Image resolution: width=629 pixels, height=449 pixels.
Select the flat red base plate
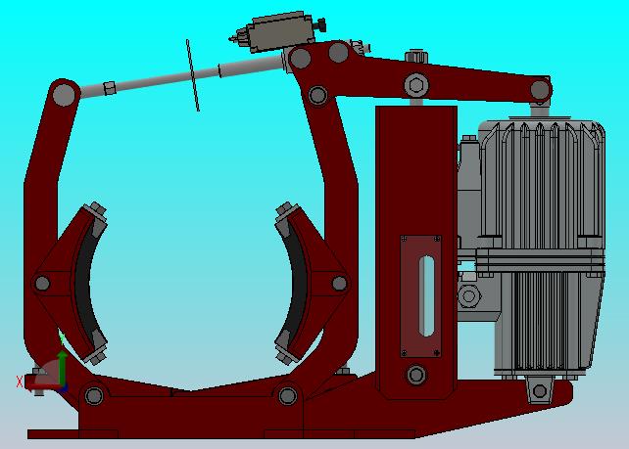221,434
